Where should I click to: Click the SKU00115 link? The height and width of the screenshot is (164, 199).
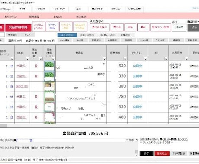22,86
